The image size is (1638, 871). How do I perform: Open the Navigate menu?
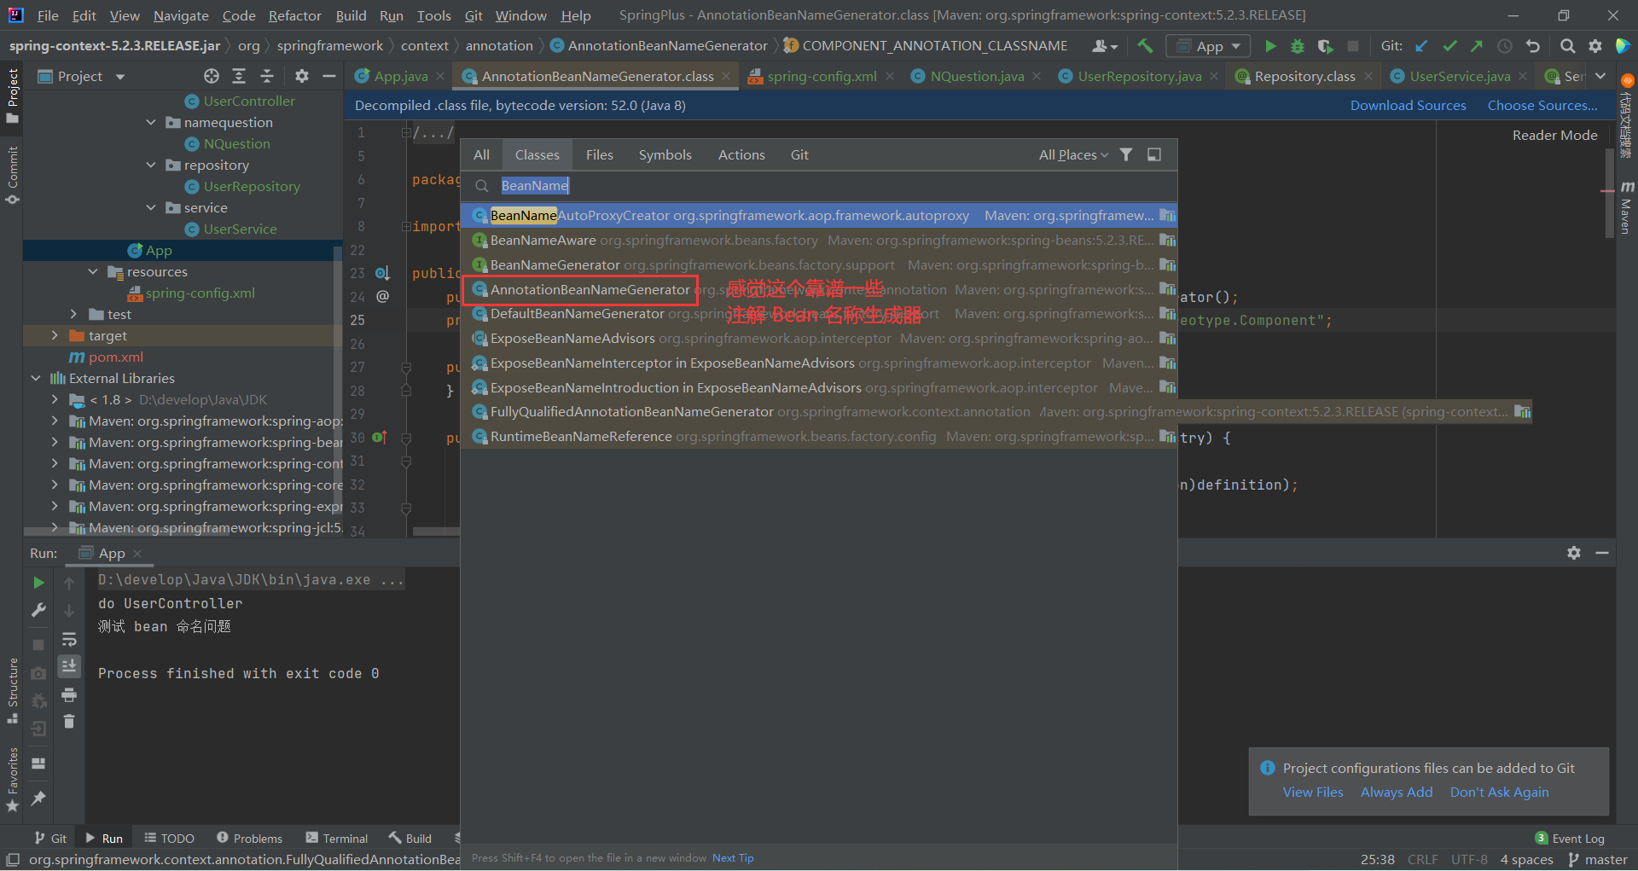tap(181, 15)
